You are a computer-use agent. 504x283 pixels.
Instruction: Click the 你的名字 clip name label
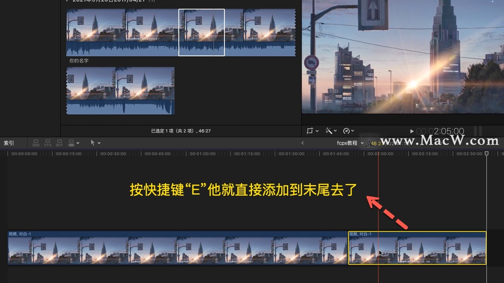pyautogui.click(x=79, y=61)
